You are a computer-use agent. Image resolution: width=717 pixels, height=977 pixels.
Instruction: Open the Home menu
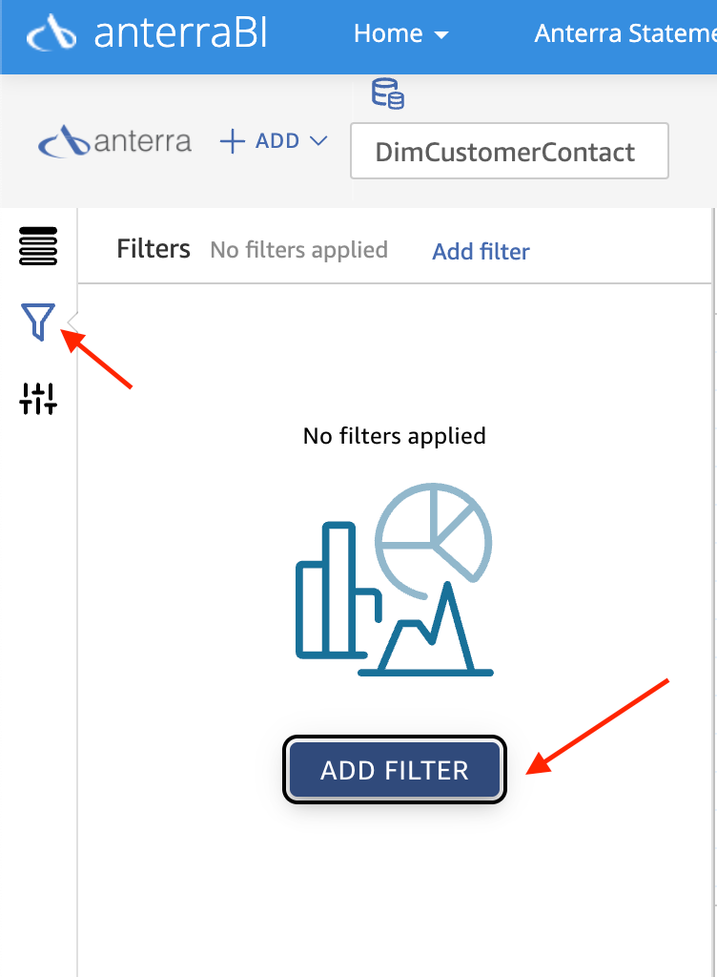(x=400, y=33)
